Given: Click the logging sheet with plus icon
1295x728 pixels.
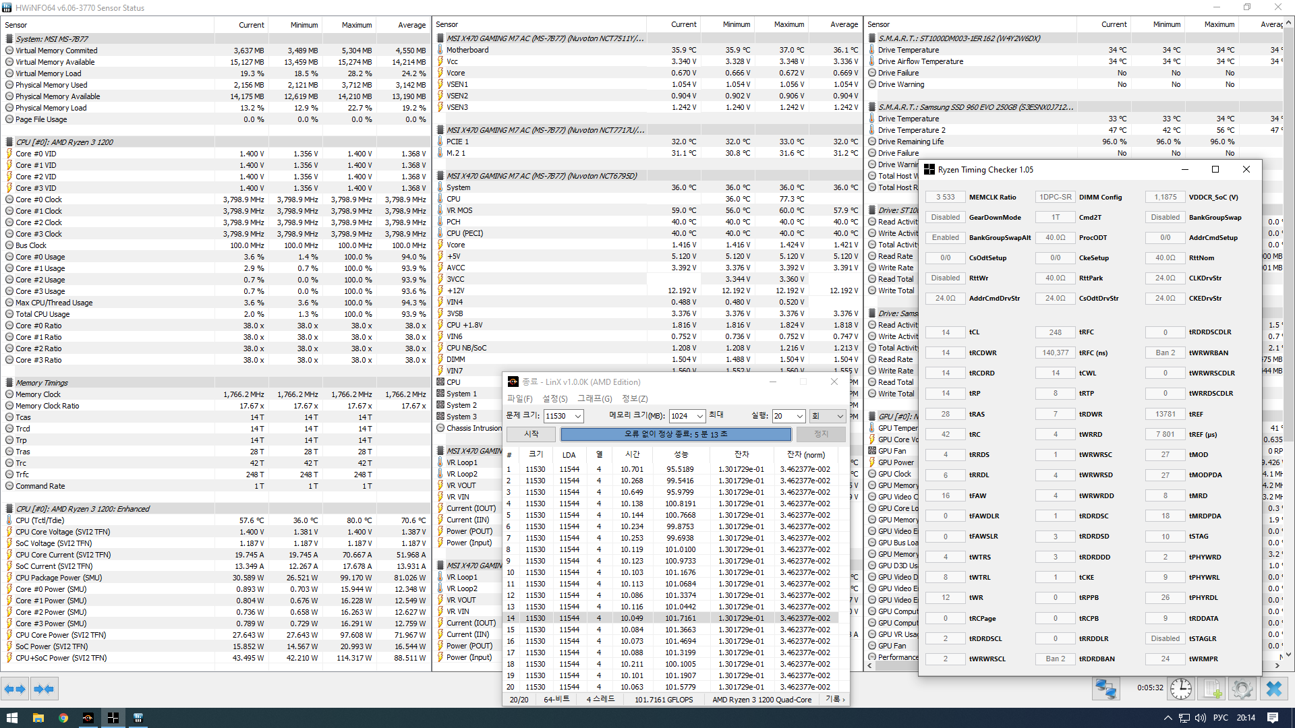Looking at the screenshot, I should 1212,689.
